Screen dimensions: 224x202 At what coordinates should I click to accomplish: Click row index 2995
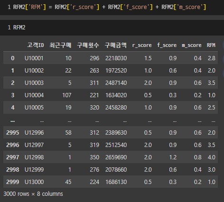[x=13, y=133]
